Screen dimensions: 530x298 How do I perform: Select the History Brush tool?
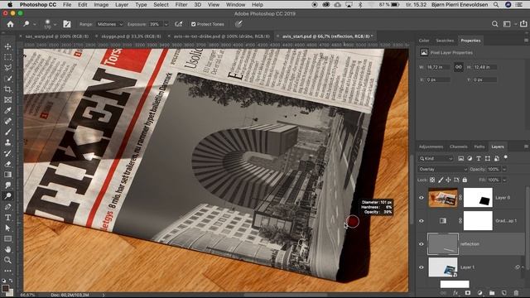7,153
